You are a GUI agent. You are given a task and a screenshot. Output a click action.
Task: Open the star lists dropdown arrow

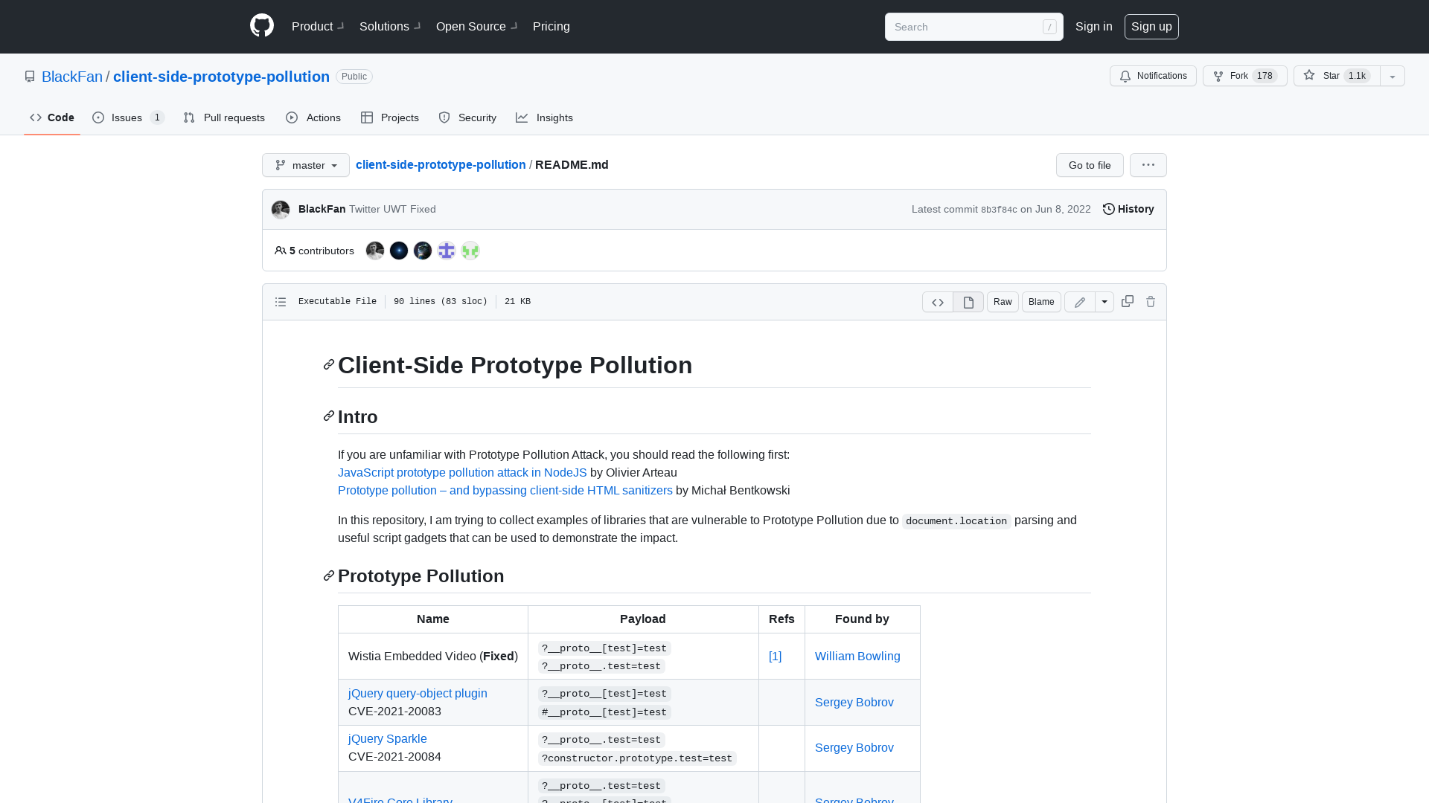[x=1393, y=76]
